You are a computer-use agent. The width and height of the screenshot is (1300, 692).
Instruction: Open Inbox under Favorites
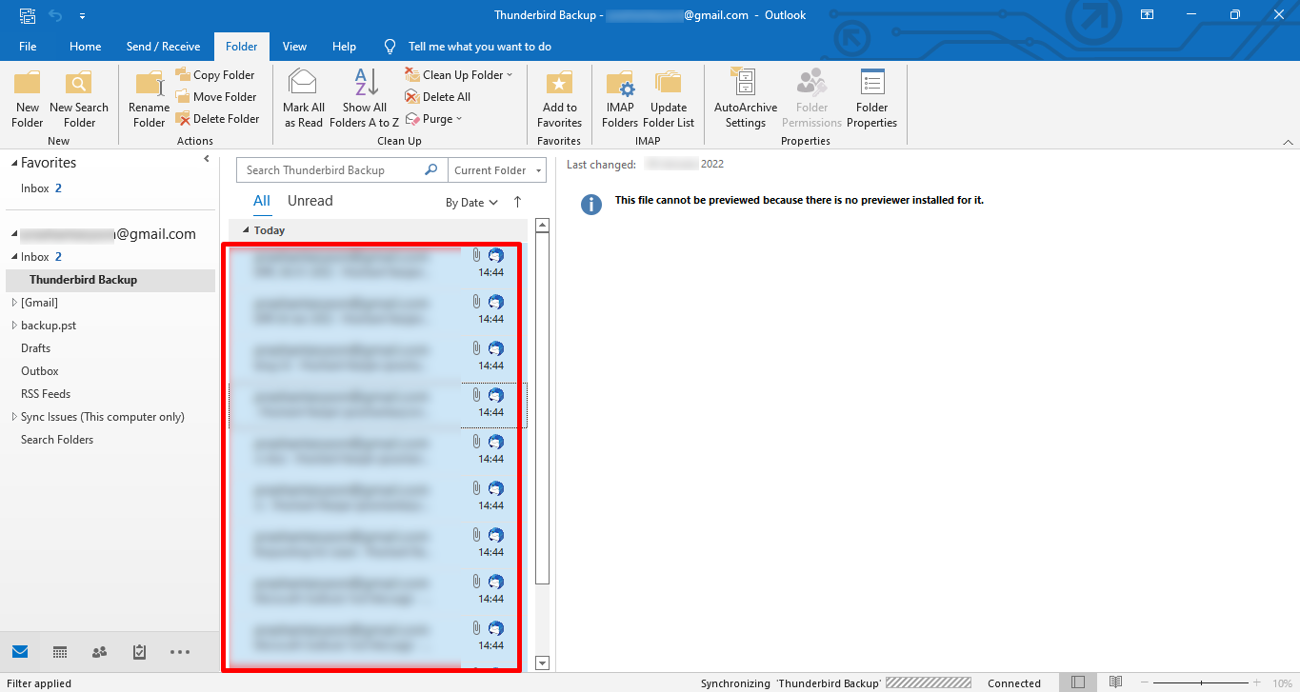(x=41, y=188)
